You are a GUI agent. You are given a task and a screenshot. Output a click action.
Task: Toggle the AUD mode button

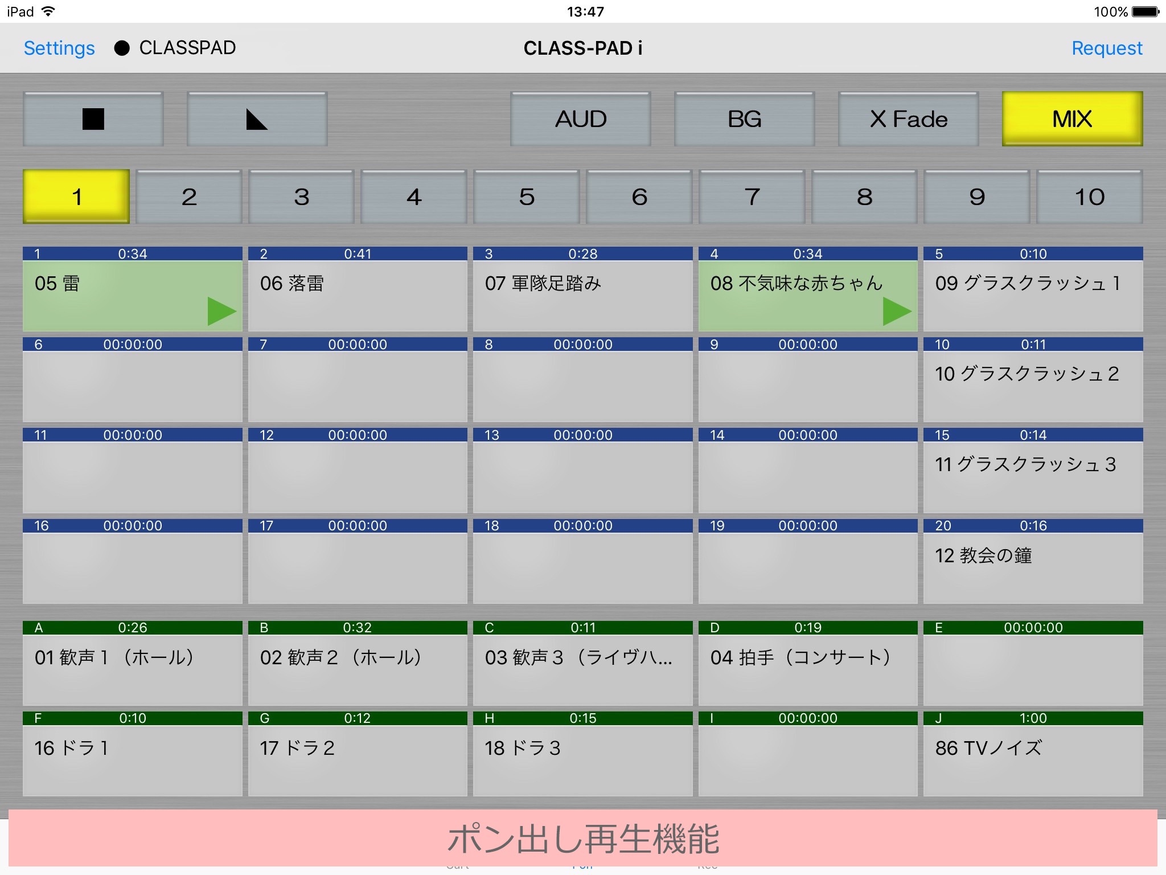pos(581,119)
